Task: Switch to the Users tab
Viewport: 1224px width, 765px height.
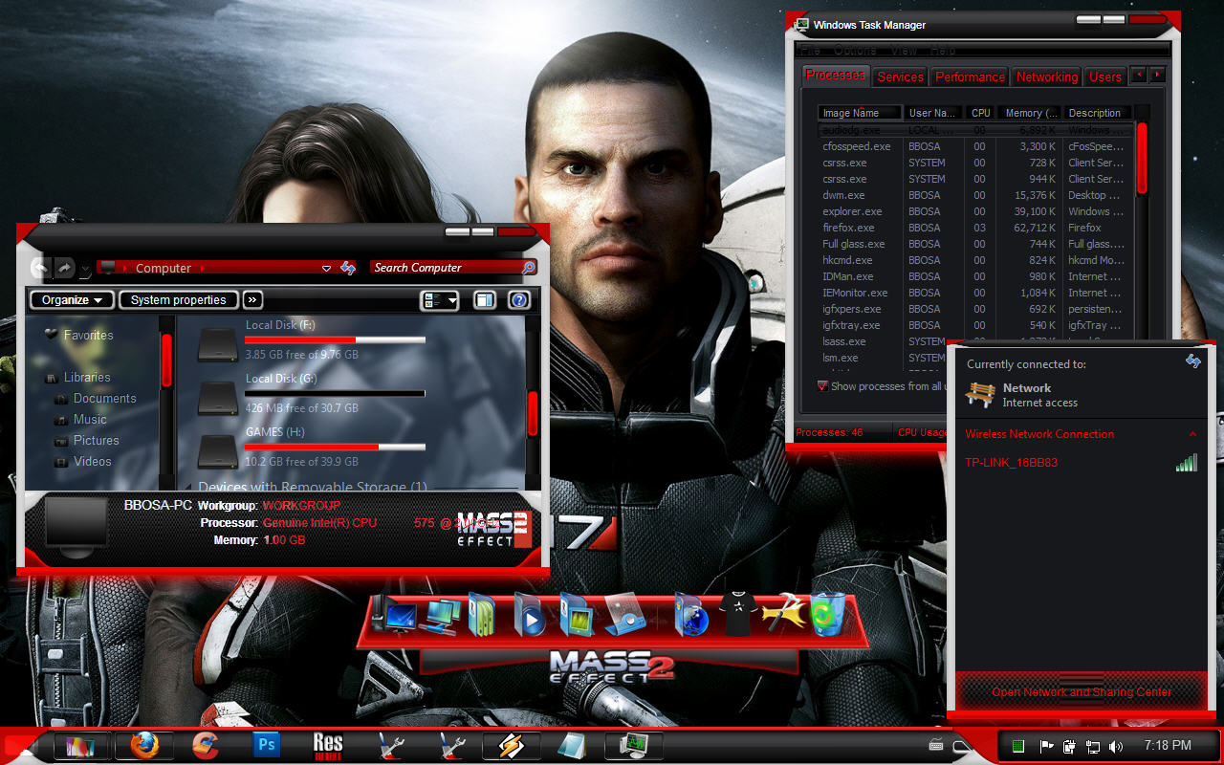Action: click(1105, 76)
